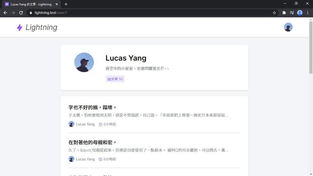Click the large Lucas Yang profile picture

coord(84,62)
